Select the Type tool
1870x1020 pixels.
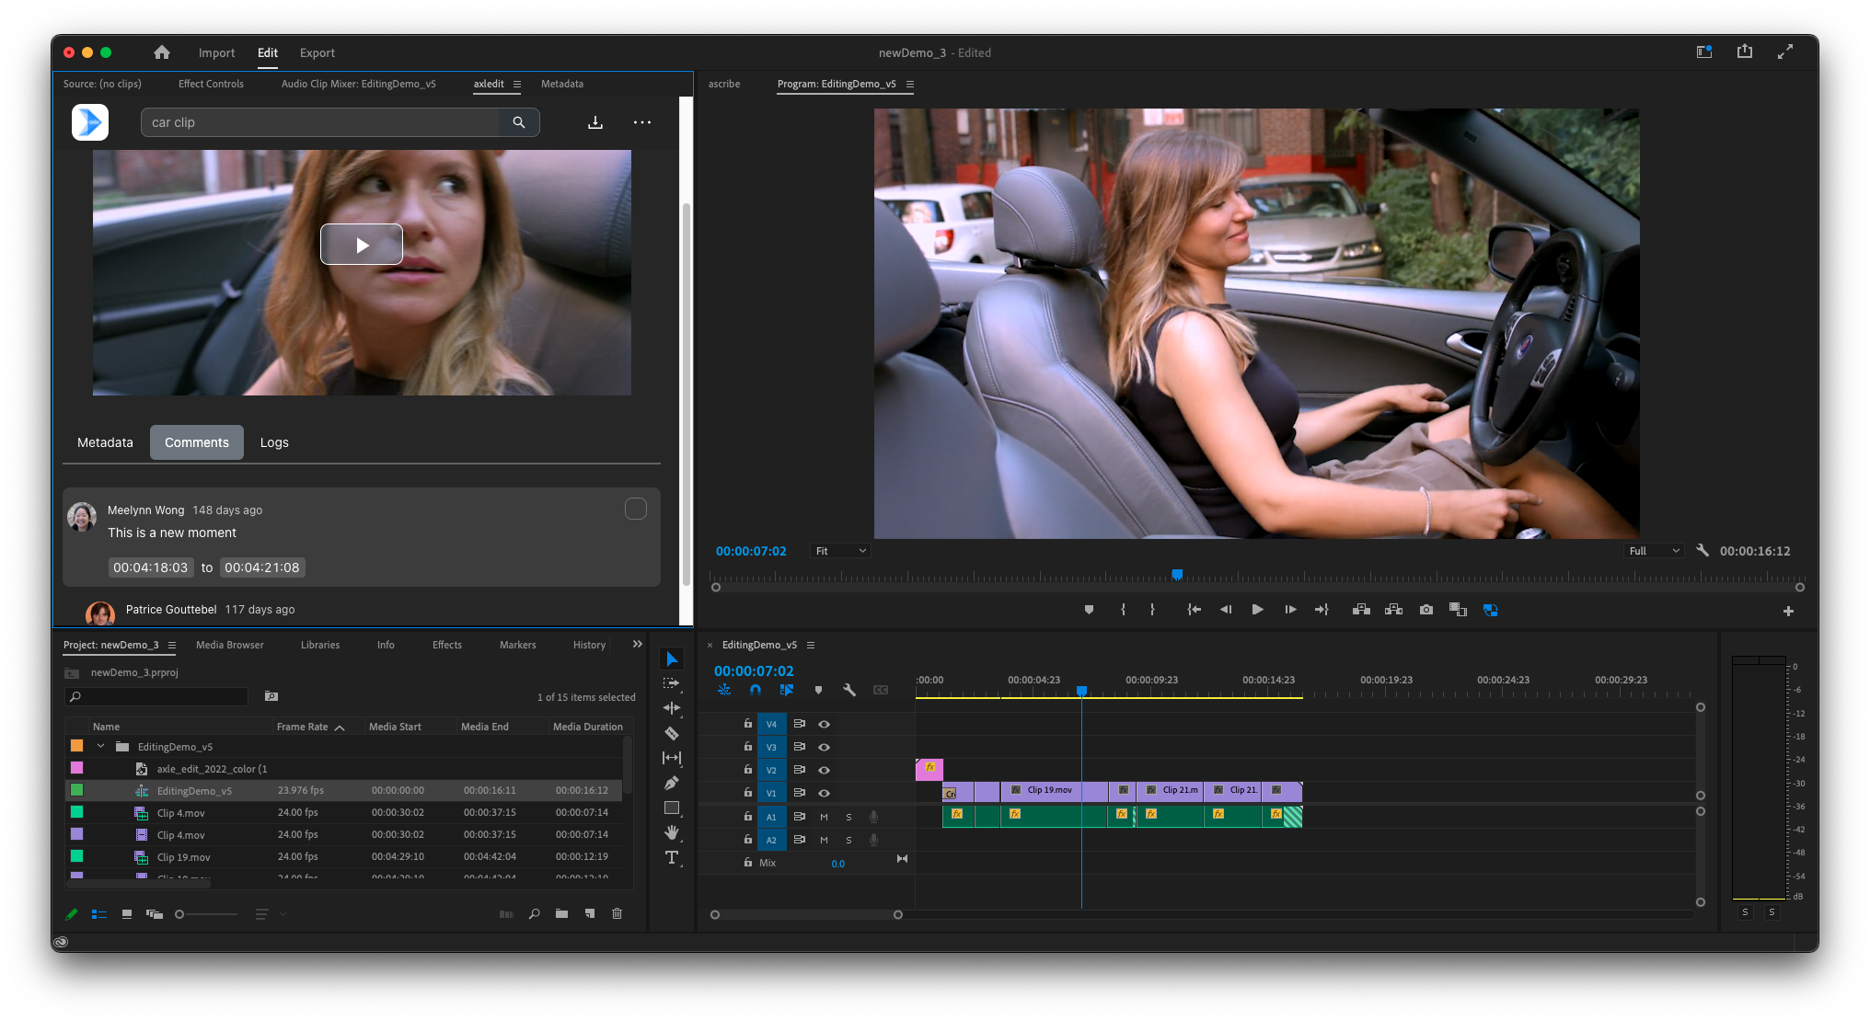(x=672, y=857)
